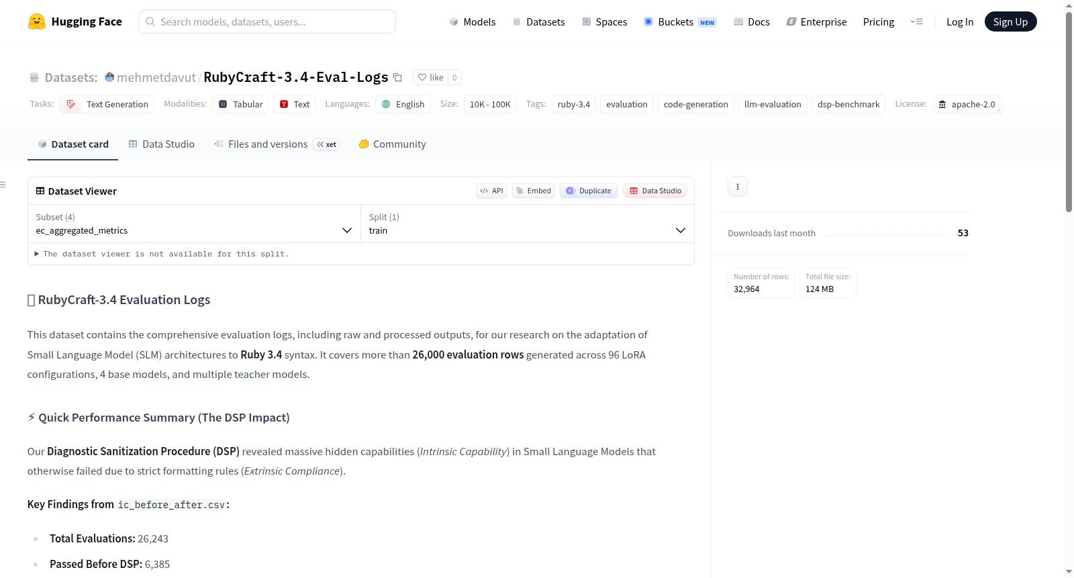Like the RubyCraft dataset
The height and width of the screenshot is (578, 1074).
click(x=430, y=77)
